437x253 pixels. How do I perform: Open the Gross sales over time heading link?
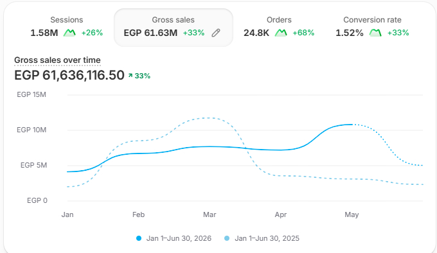57,60
